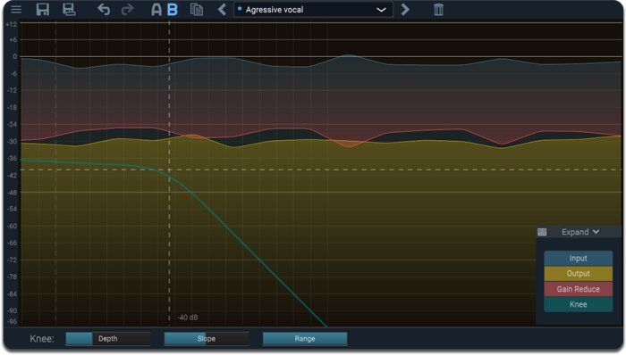Switch to state B
The image size is (626, 355).
pyautogui.click(x=172, y=10)
